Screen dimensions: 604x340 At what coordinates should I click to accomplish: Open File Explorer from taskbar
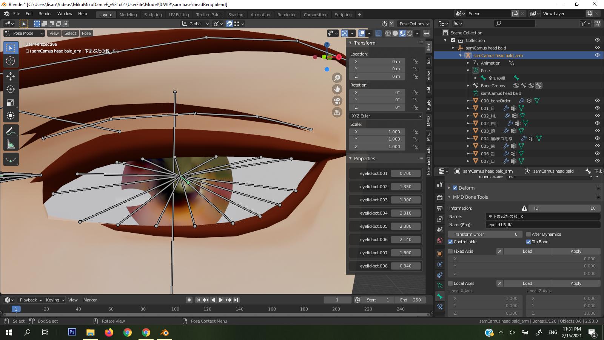(90, 332)
